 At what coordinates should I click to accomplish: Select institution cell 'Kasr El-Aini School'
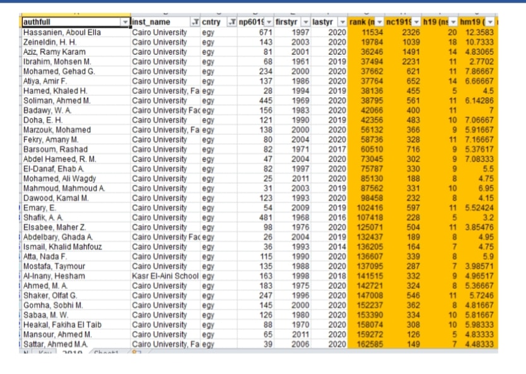click(x=165, y=276)
